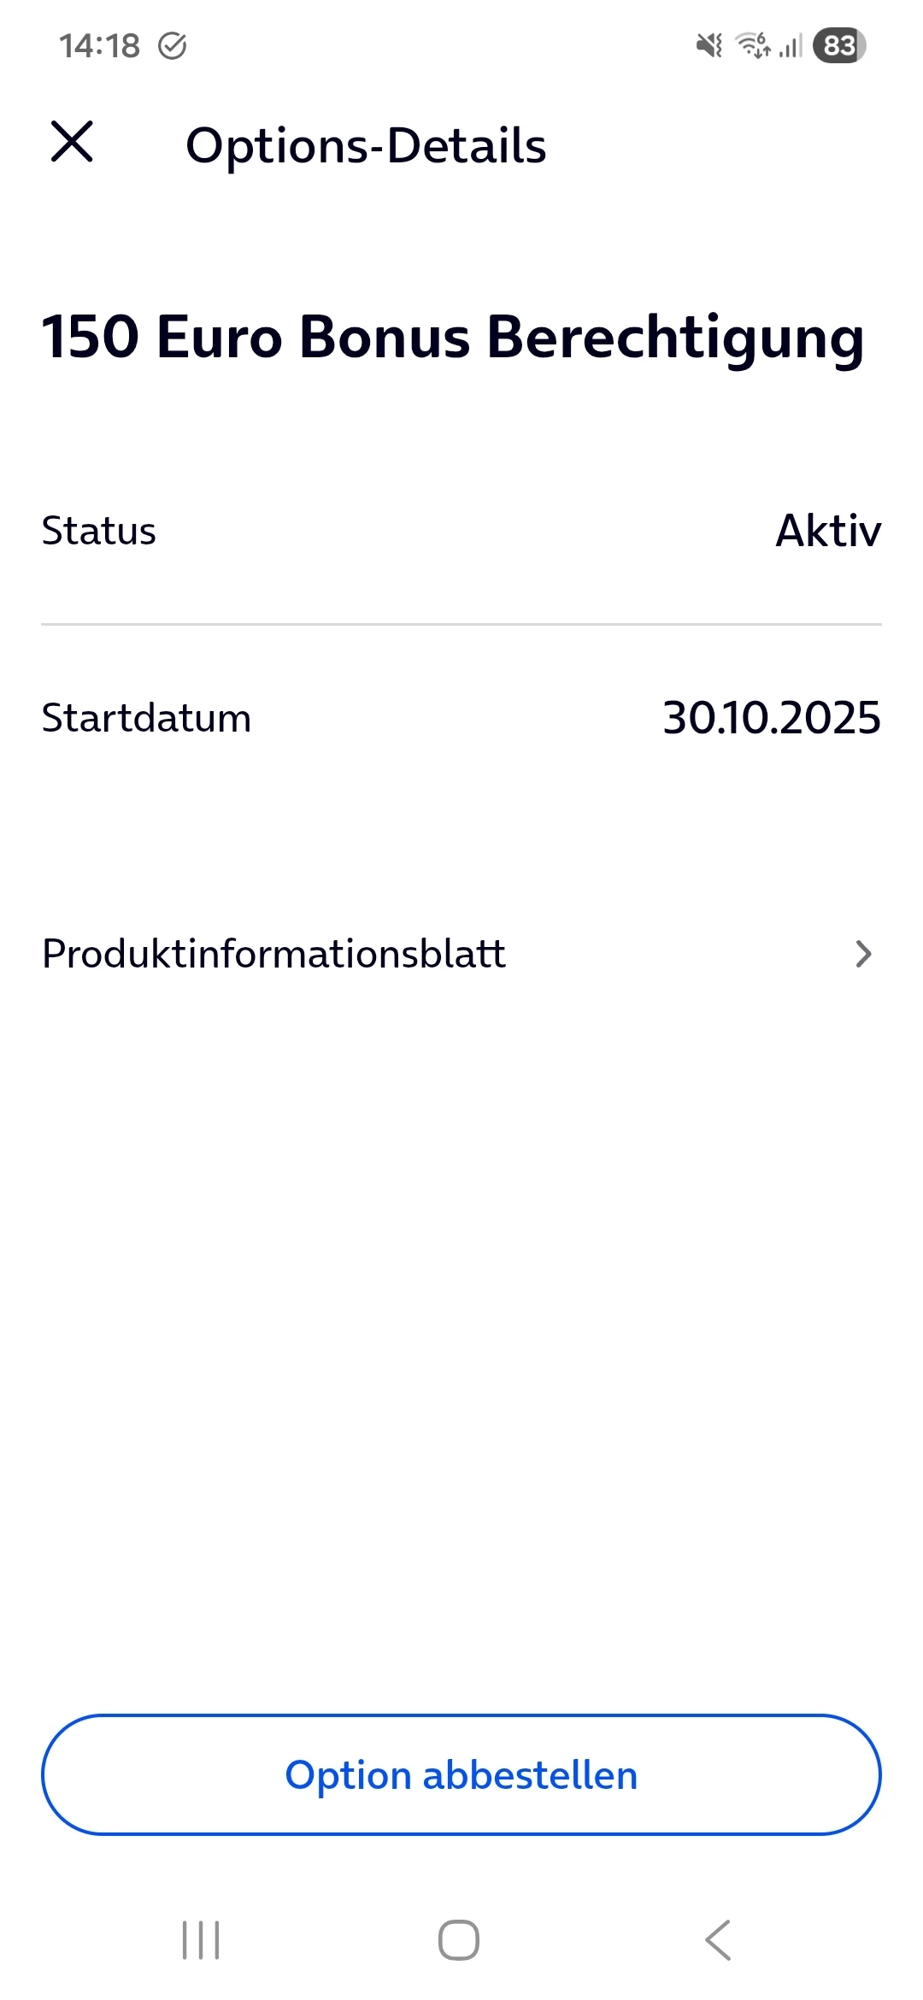Tap the Startdatum label

point(146,718)
